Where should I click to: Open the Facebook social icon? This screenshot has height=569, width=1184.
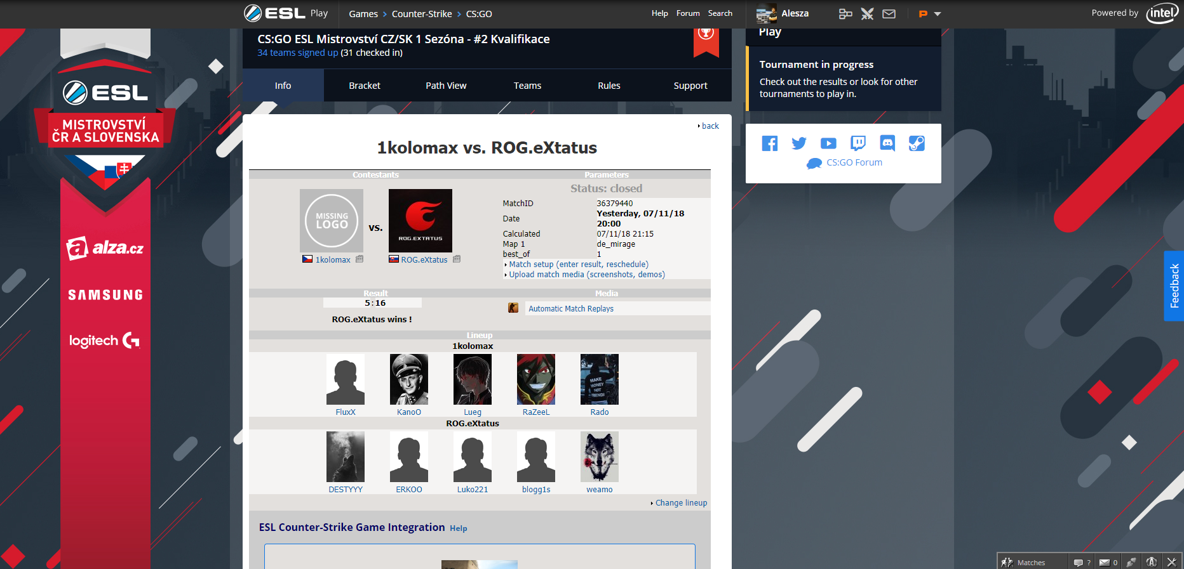[x=770, y=143]
